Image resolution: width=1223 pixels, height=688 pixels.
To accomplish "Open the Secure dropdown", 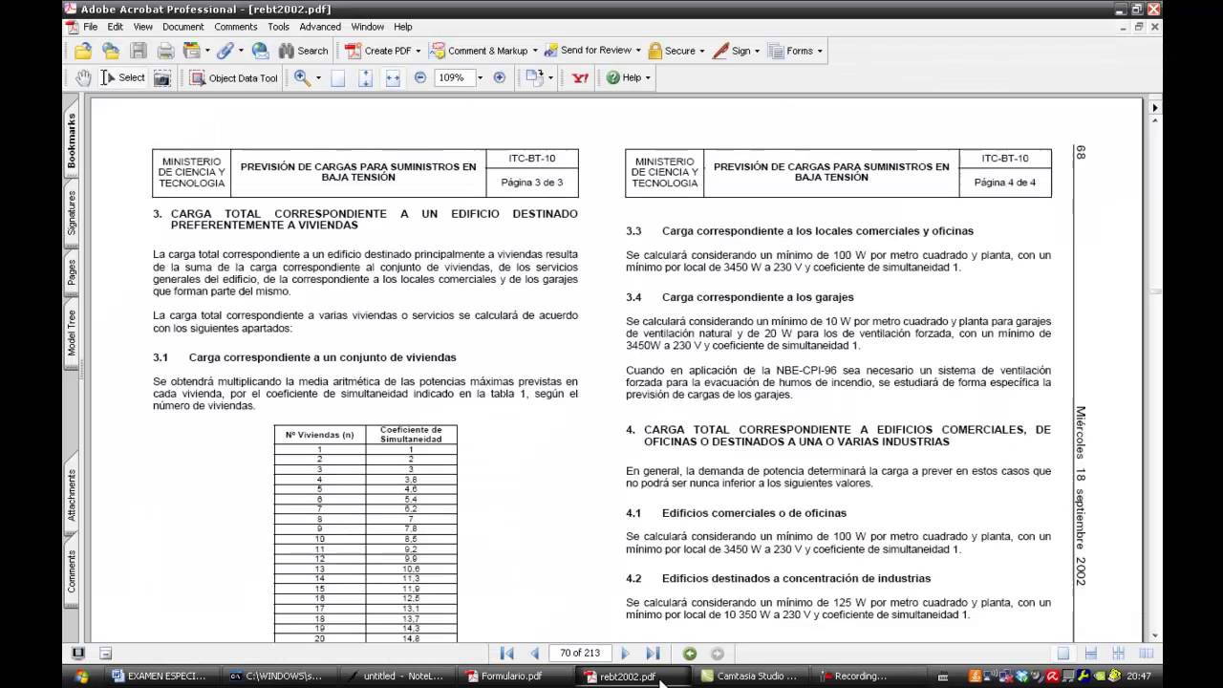I will (x=676, y=51).
